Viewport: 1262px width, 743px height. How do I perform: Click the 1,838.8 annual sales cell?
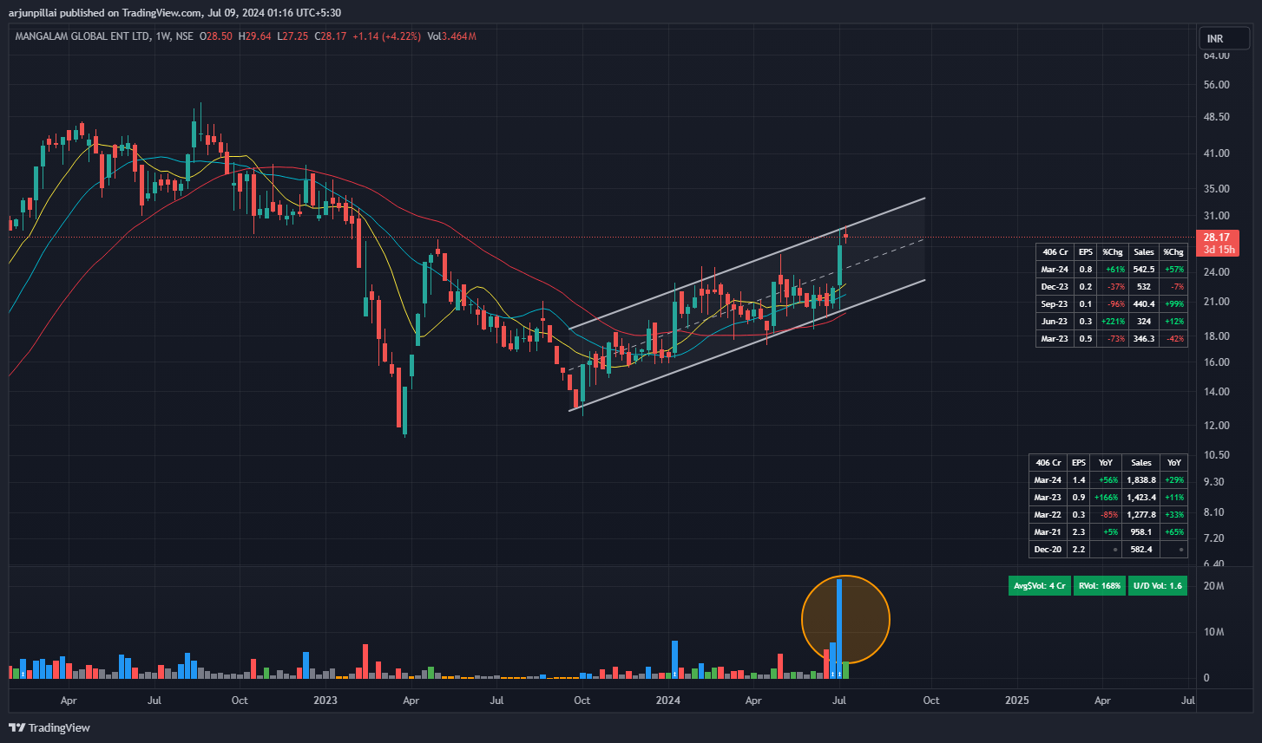click(x=1141, y=479)
